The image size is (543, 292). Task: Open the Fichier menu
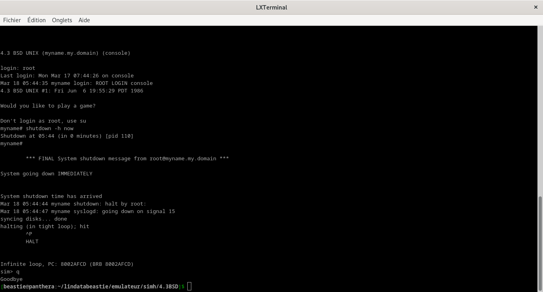pyautogui.click(x=12, y=20)
